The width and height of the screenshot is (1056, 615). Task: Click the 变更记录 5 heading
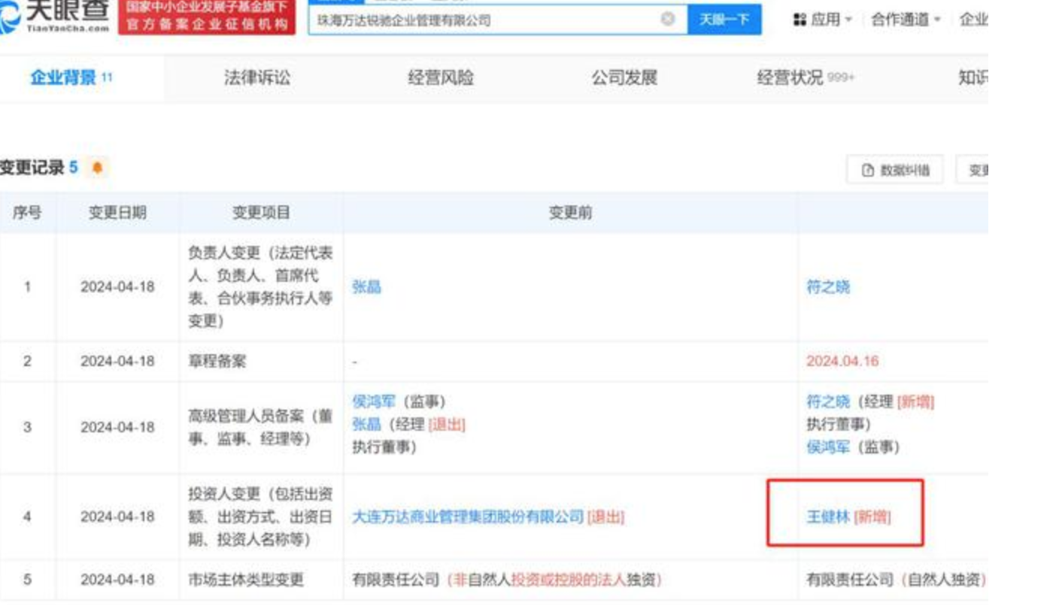pyautogui.click(x=39, y=168)
